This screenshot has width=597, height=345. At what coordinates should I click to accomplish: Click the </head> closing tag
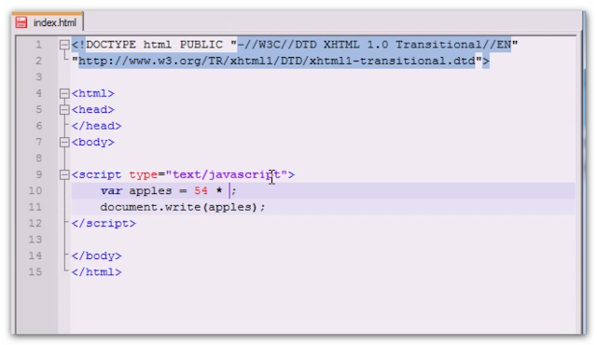(96, 126)
